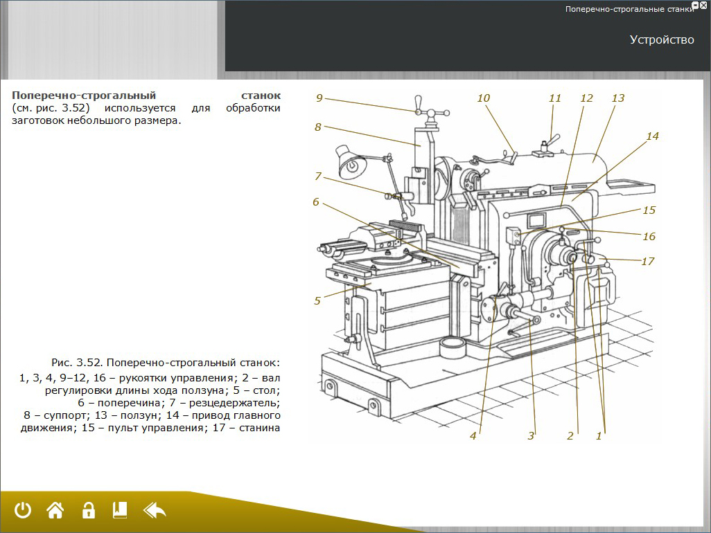
Task: Click the 'Рис. 3.52' figure caption
Action: coord(165,362)
